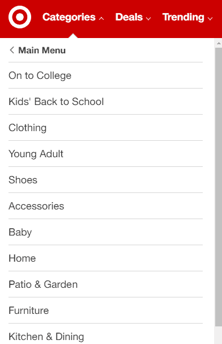Click the scrollbar up arrow
The width and height of the screenshot is (222, 344).
219,43
